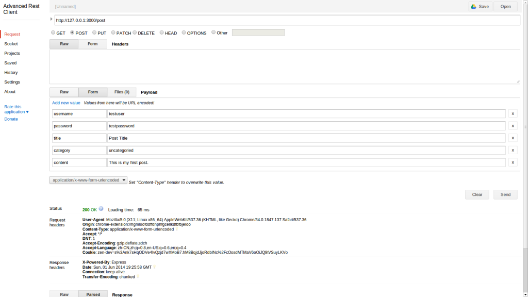This screenshot has width=528, height=297.
Task: Click the Add new value link
Action: (66, 103)
